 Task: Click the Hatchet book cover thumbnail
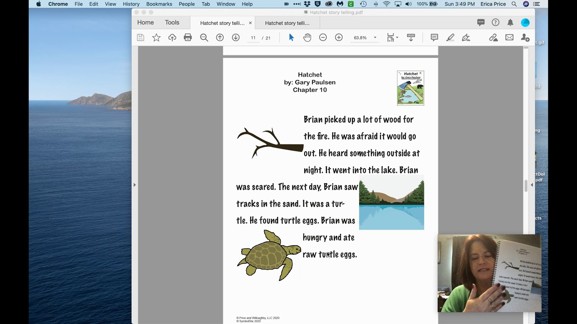(x=410, y=88)
